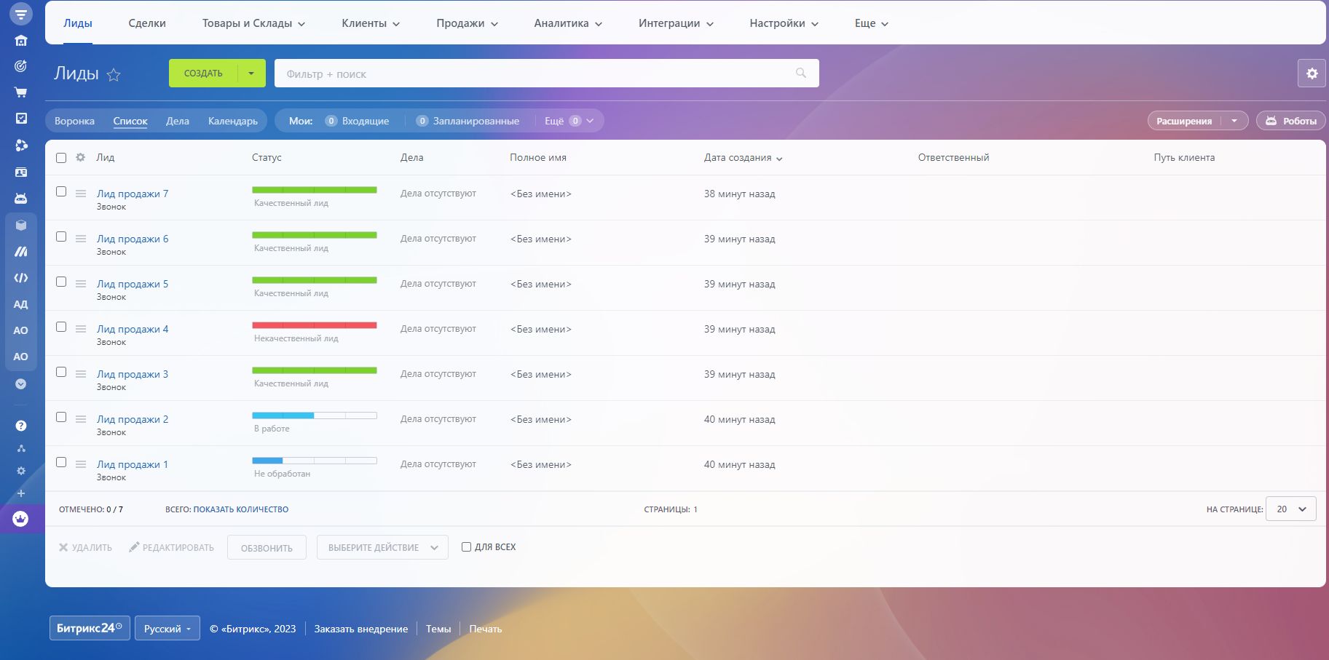1329x660 pixels.
Task: Open the Лид продажи 2 link
Action: (x=133, y=419)
